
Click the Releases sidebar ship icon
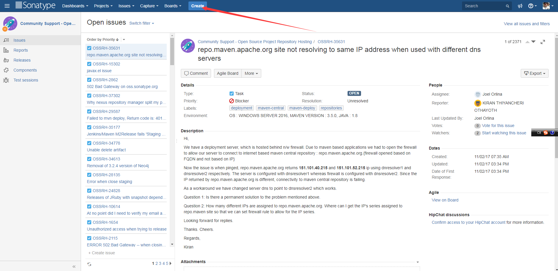point(6,60)
